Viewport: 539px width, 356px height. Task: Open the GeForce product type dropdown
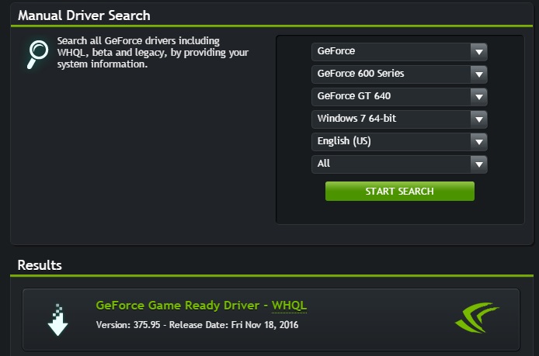399,51
